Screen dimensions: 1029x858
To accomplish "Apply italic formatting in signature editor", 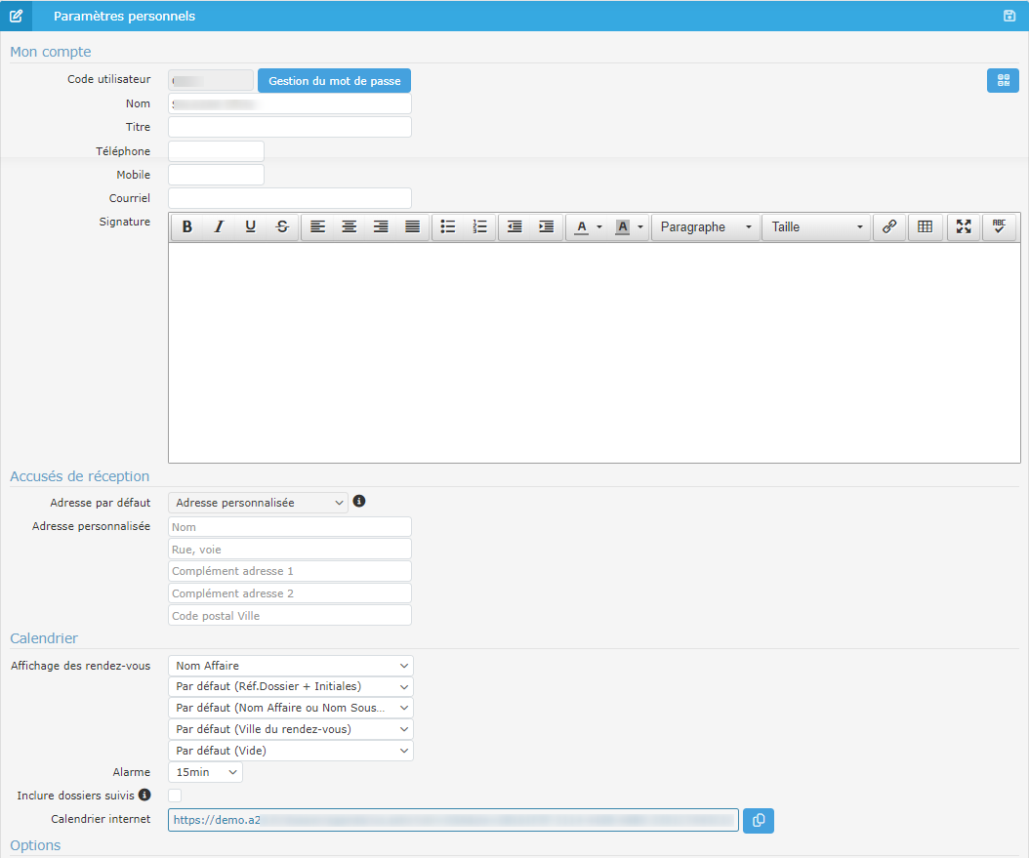I will click(219, 226).
